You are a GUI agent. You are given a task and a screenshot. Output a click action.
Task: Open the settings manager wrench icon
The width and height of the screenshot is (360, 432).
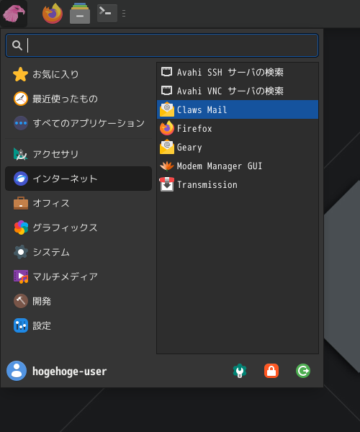(240, 371)
